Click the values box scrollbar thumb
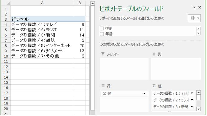This screenshot has height=116, width=207. (199, 98)
